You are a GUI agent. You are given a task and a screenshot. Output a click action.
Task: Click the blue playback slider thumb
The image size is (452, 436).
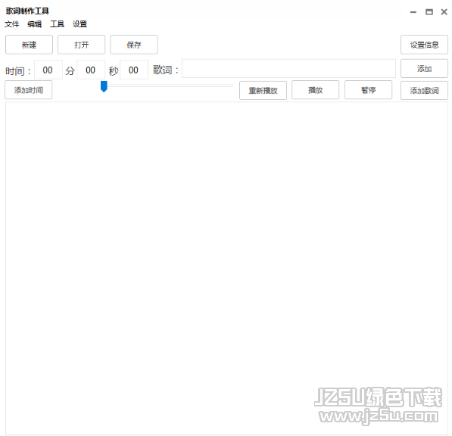click(x=104, y=86)
